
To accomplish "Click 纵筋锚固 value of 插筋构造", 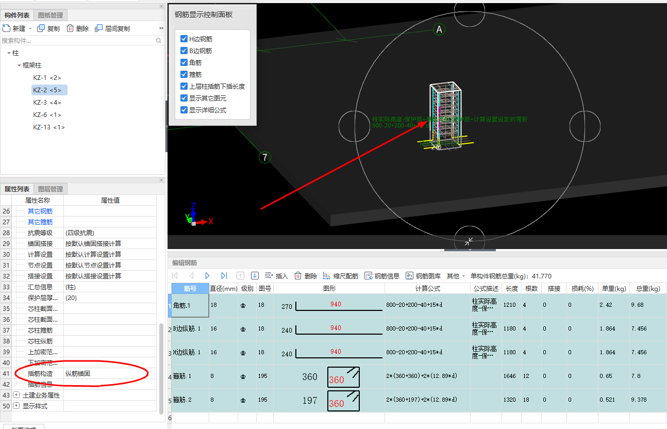I will click(110, 373).
